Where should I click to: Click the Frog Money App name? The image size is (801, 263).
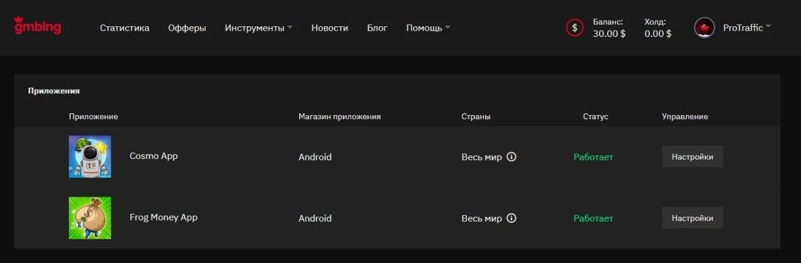163,217
